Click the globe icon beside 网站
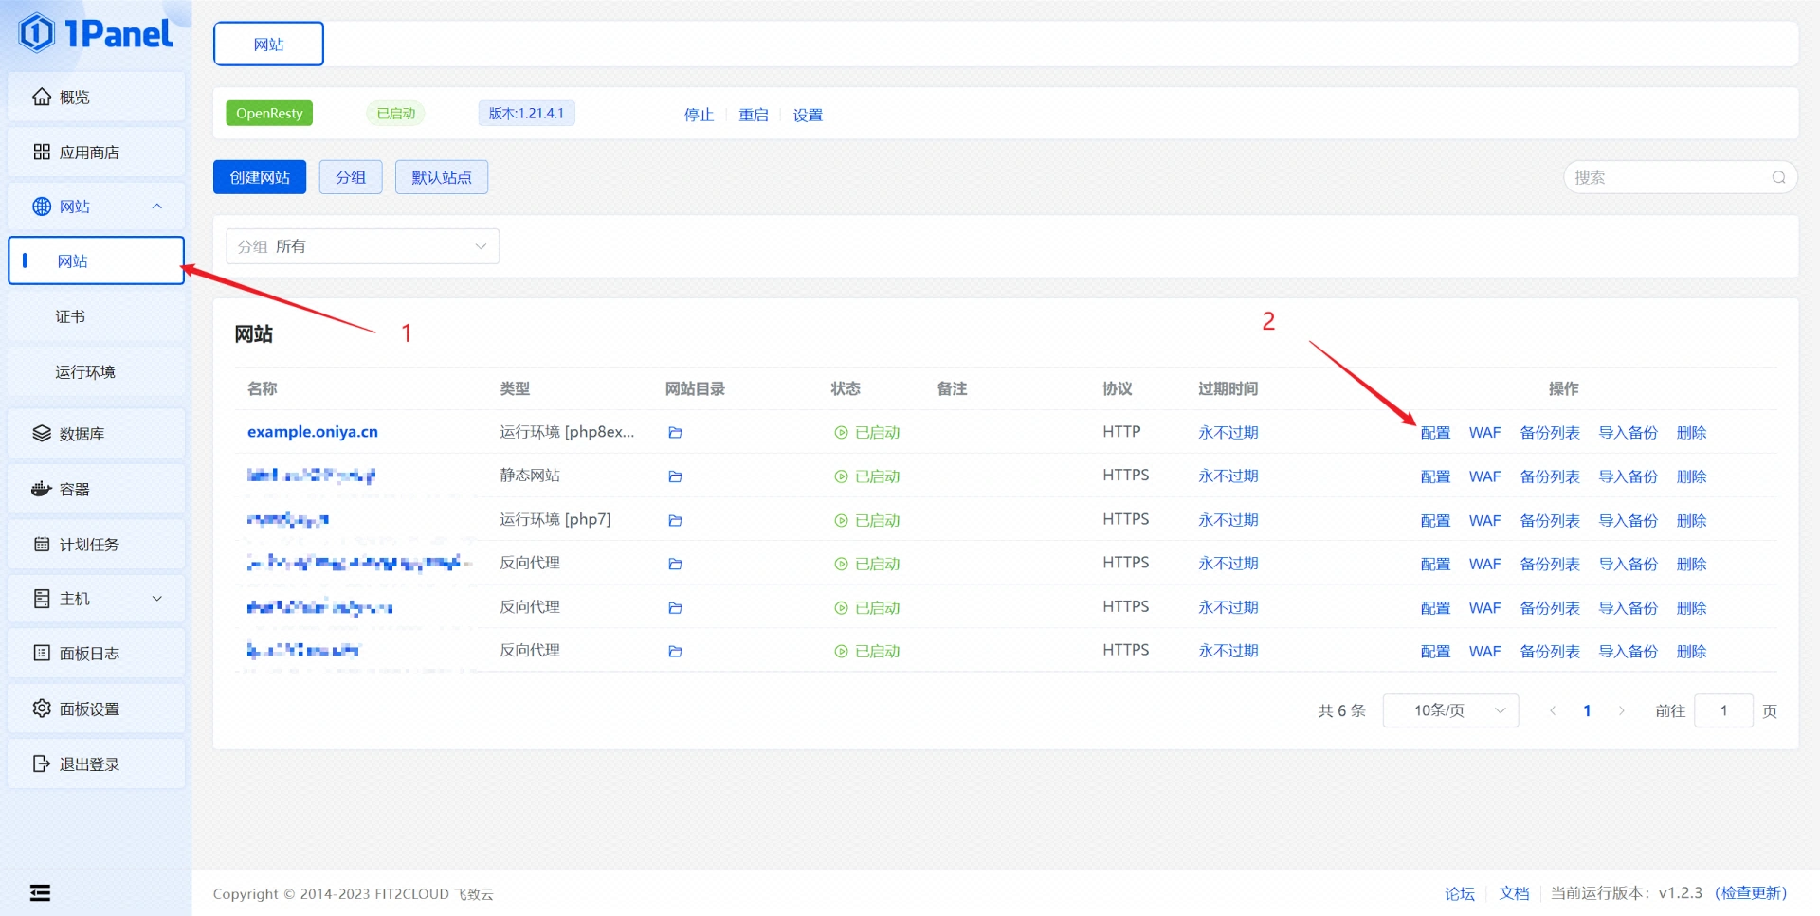This screenshot has width=1820, height=916. [x=42, y=207]
